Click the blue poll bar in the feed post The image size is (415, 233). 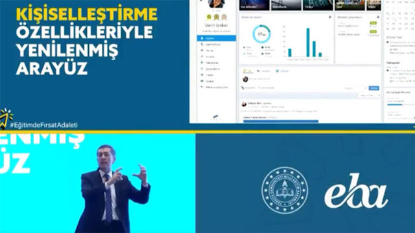[x=281, y=121]
